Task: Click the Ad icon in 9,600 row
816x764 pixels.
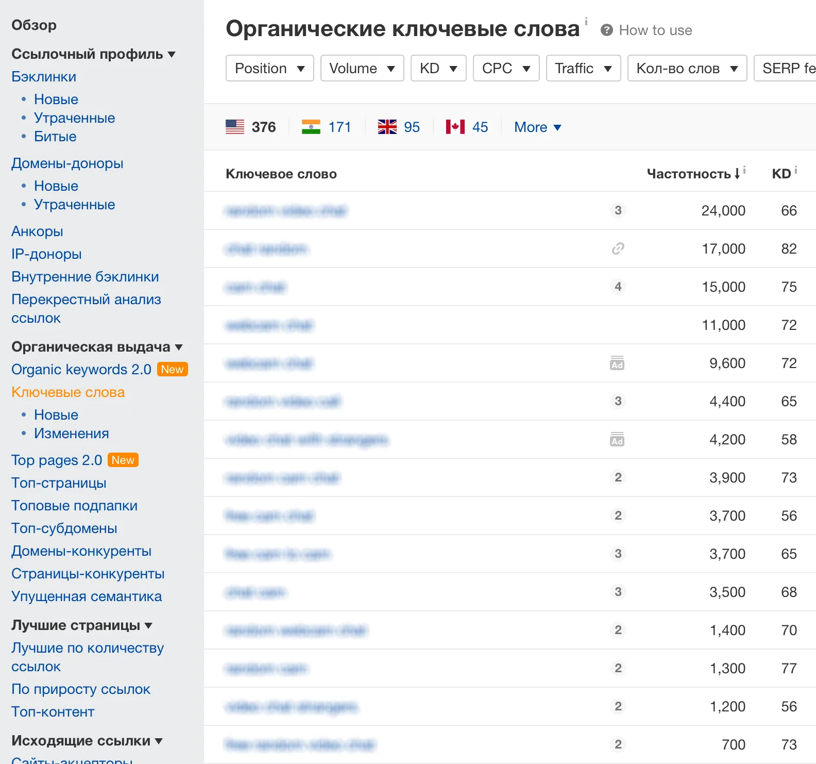Action: tap(617, 363)
